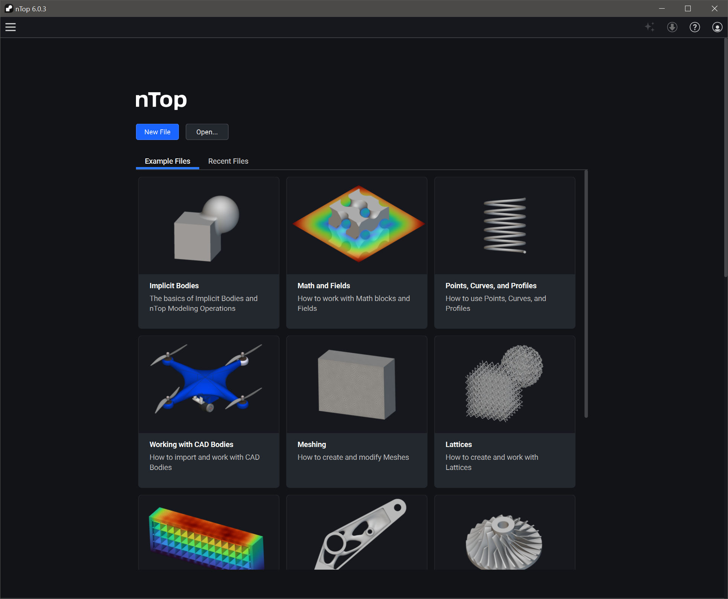
Task: Open the help question-mark icon
Action: click(x=695, y=27)
